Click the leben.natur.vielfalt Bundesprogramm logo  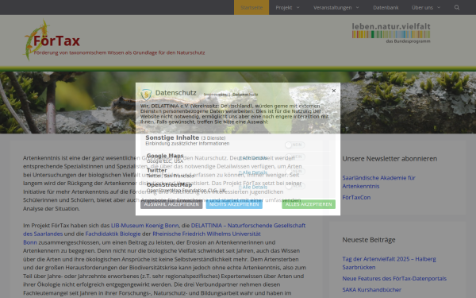click(391, 33)
